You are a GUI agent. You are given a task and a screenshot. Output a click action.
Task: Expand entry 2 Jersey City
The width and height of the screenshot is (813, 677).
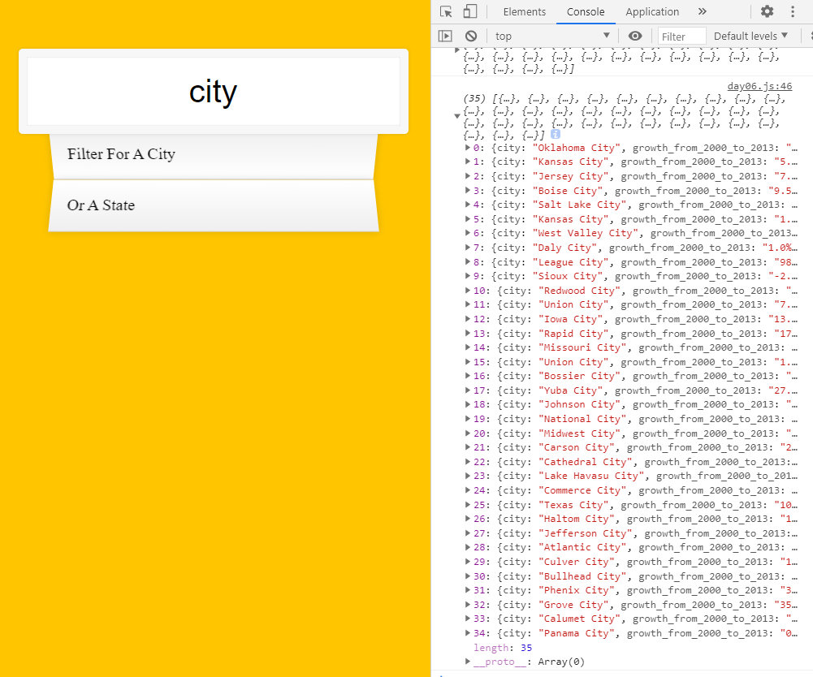click(468, 176)
